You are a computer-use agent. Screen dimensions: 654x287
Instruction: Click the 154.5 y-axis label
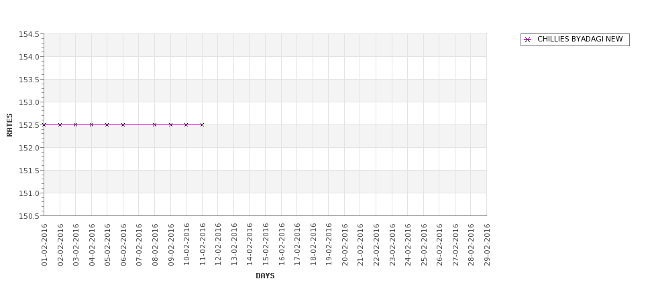point(29,34)
